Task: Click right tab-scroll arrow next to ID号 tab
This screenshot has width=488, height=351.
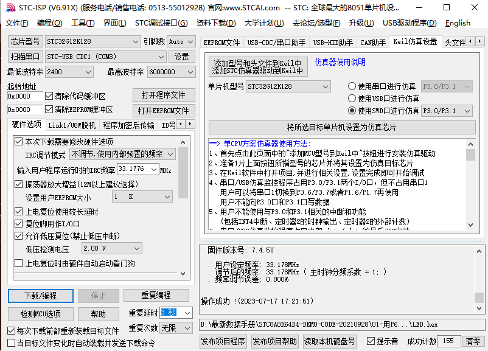Action: (x=190, y=124)
